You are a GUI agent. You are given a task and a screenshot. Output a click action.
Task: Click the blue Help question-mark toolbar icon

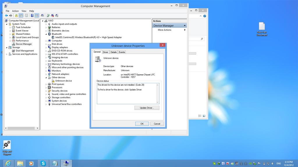point(32,16)
